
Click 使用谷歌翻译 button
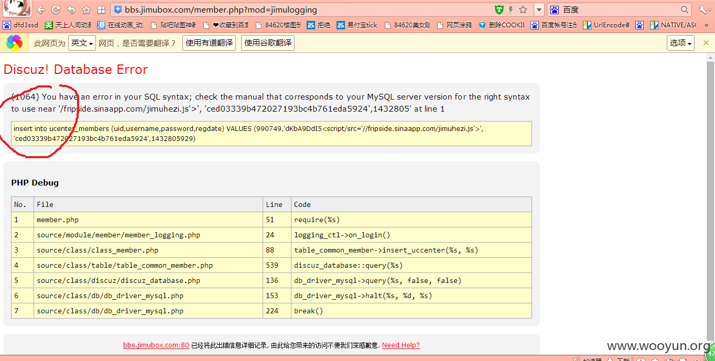(x=268, y=43)
